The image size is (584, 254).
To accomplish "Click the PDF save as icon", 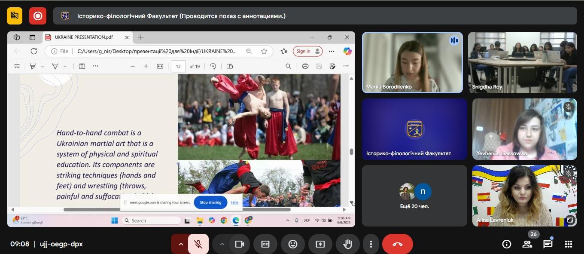I will [x=332, y=66].
